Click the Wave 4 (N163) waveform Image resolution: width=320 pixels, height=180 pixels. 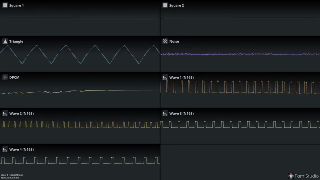pos(80,160)
